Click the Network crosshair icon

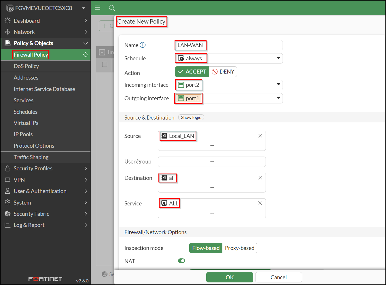8,32
